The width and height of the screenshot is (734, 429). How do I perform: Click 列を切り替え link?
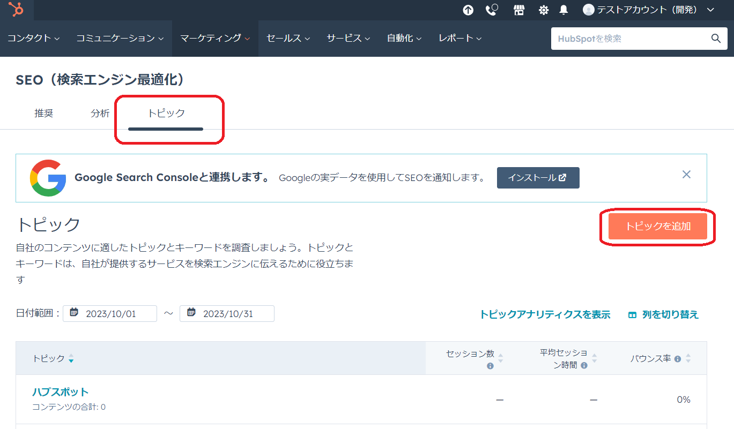[670, 315]
